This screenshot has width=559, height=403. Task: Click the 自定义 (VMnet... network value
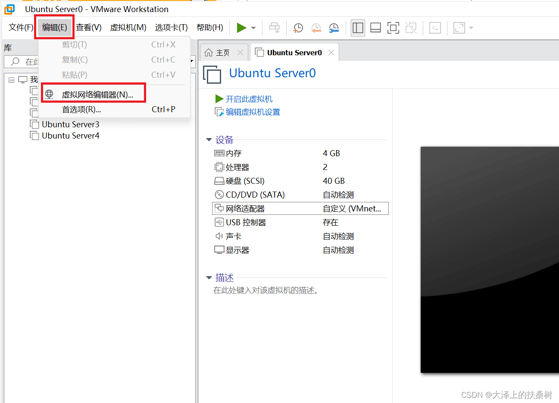click(x=352, y=208)
